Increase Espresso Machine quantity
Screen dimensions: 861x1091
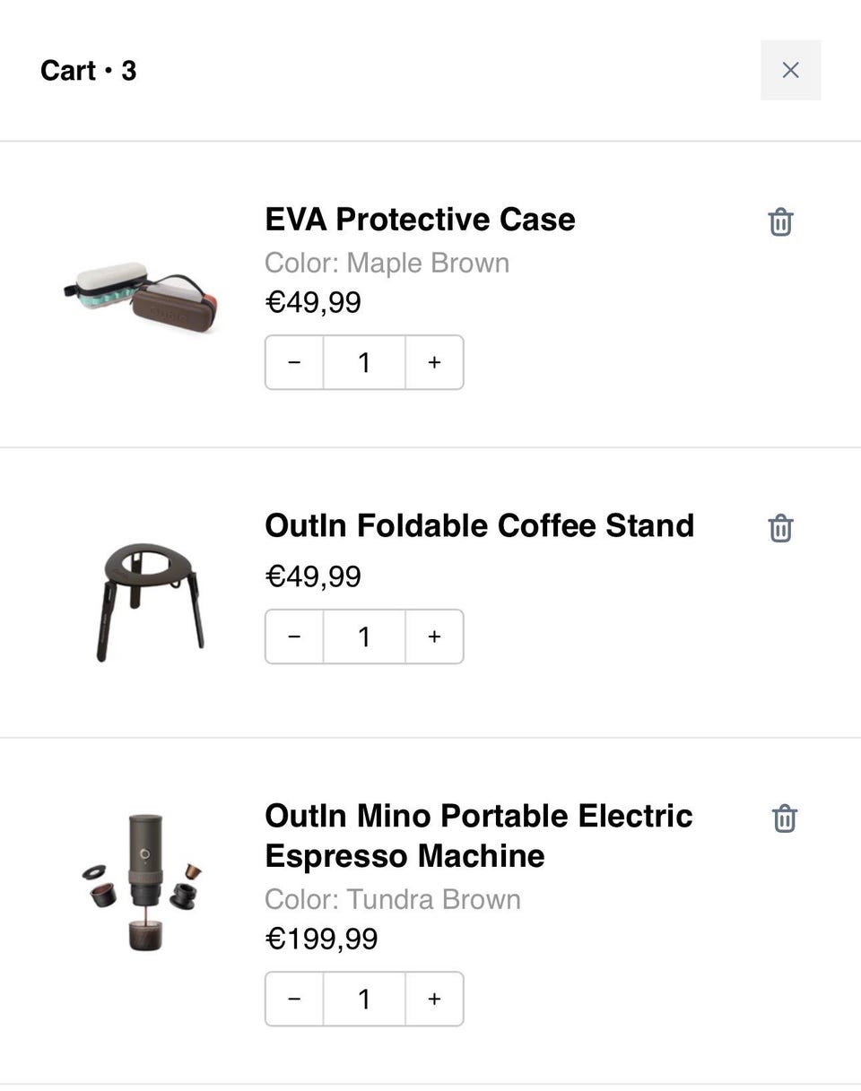(x=434, y=999)
